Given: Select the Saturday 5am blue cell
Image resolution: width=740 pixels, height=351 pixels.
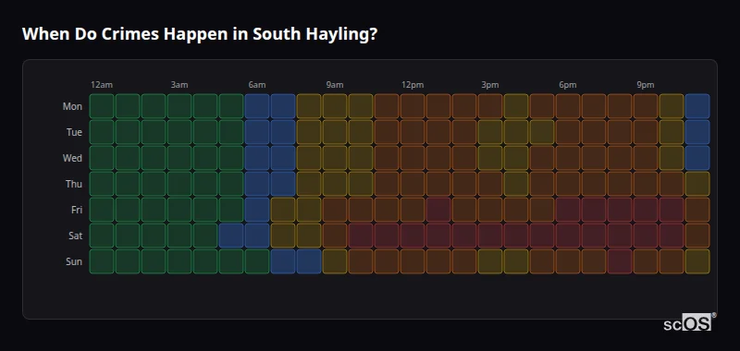Looking at the screenshot, I should tap(231, 236).
